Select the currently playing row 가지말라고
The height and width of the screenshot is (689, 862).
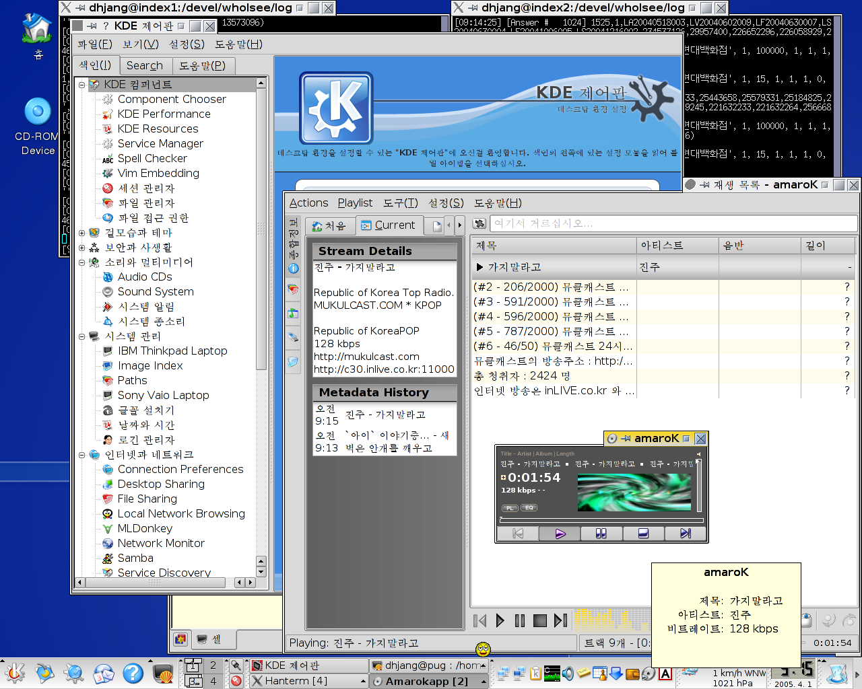click(x=663, y=267)
